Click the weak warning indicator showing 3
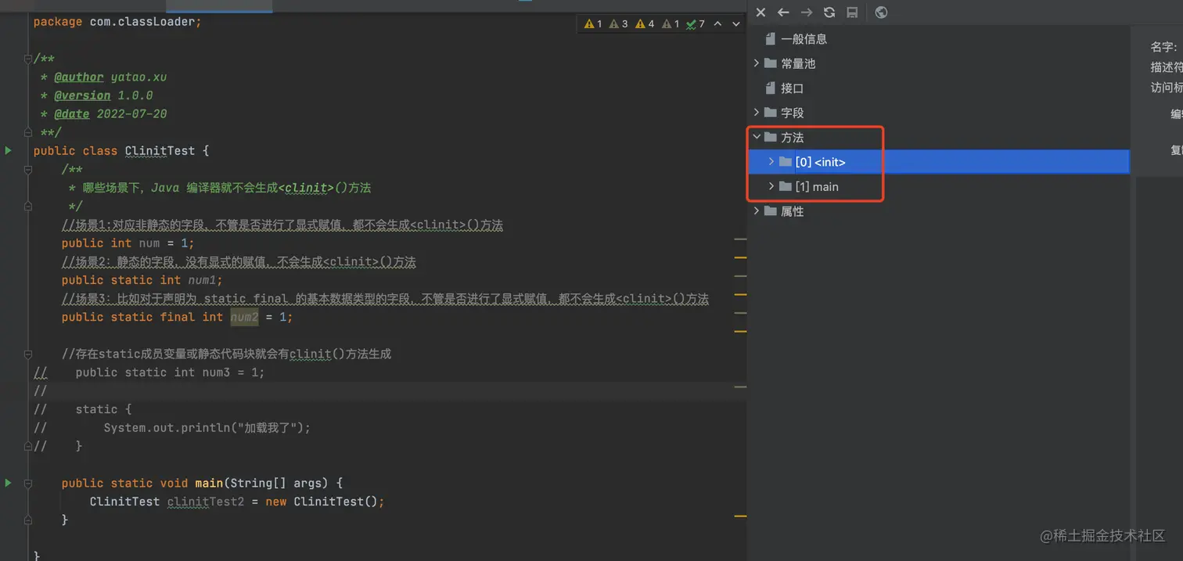Screen dimensions: 1183x561 pyautogui.click(x=619, y=24)
